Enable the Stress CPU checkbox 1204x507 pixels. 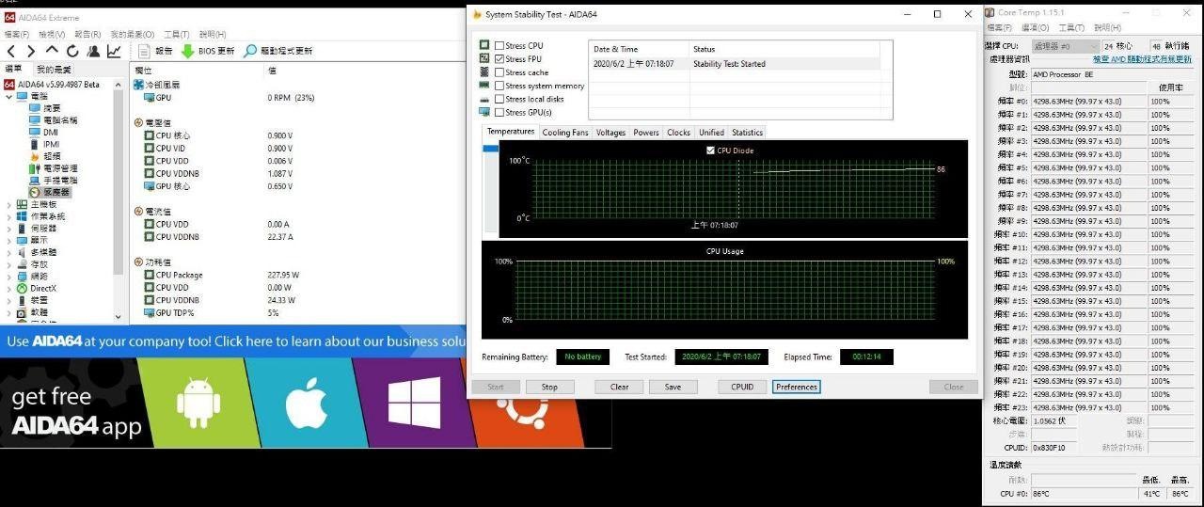pyautogui.click(x=499, y=45)
